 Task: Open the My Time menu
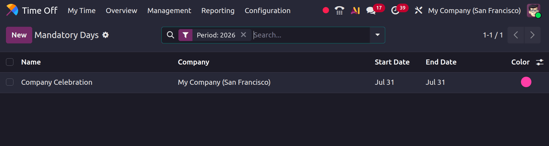click(x=81, y=11)
